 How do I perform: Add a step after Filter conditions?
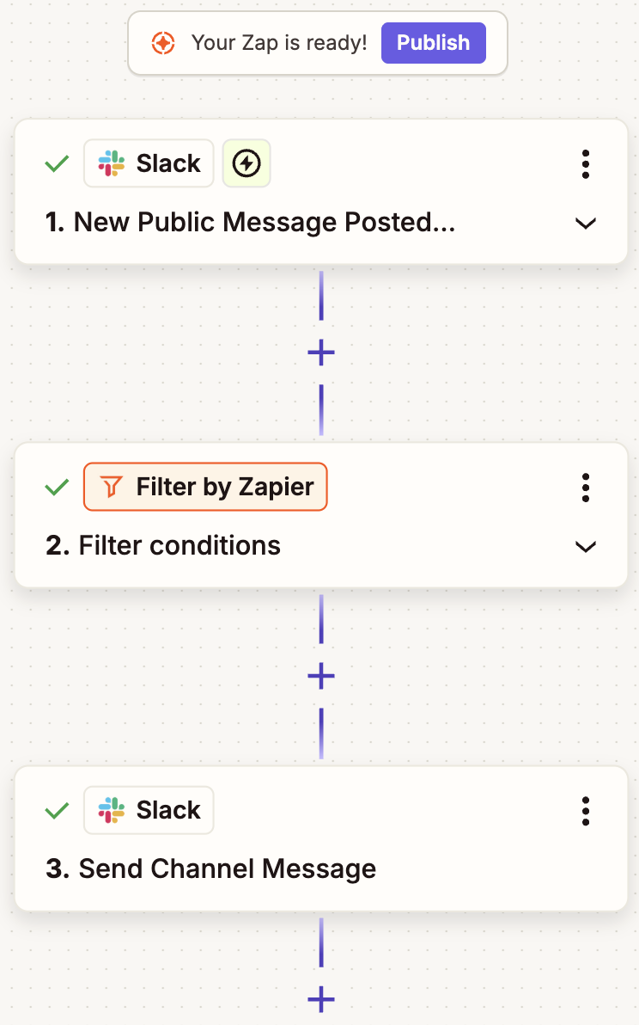click(319, 676)
